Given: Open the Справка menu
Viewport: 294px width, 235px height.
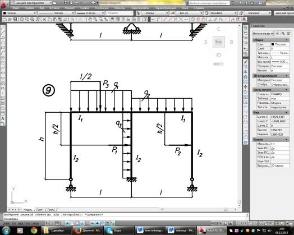Looking at the screenshot, I should pos(199,8).
